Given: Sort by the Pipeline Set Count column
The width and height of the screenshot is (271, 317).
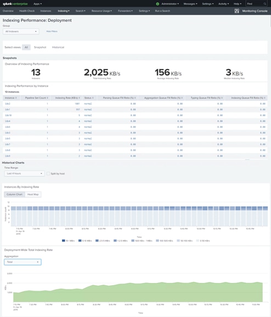Looking at the screenshot, I should 37,98.
